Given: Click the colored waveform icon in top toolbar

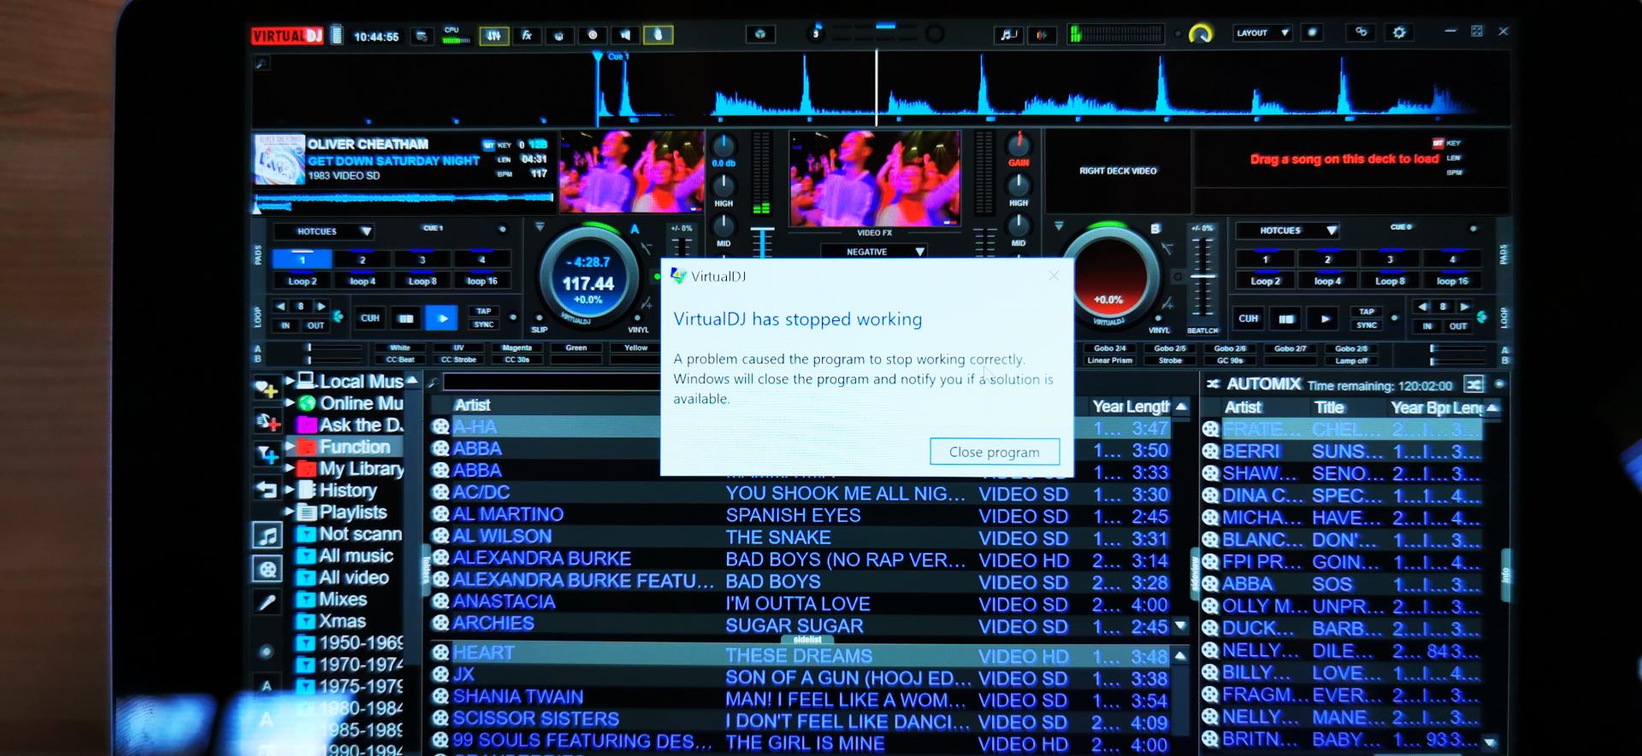Looking at the screenshot, I should 1042,34.
